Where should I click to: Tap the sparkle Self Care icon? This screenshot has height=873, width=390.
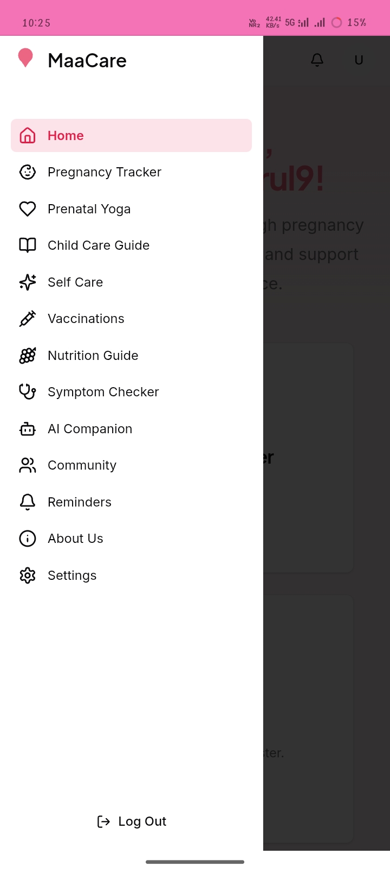[x=28, y=282]
